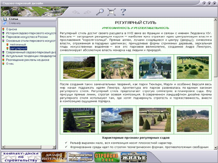Open 'Размещение рекламы на диске' item
Image resolution: width=218 pixels, height=163 pixels.
tap(27, 60)
